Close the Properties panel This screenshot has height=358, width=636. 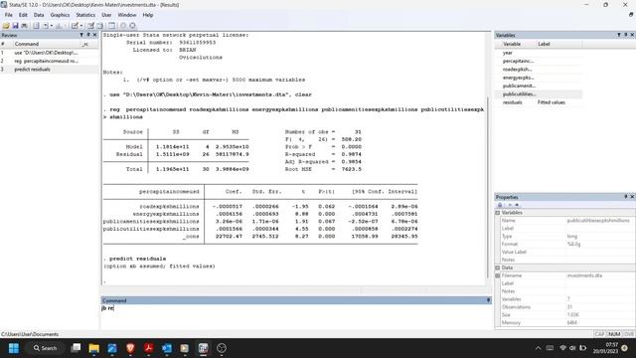pos(632,197)
